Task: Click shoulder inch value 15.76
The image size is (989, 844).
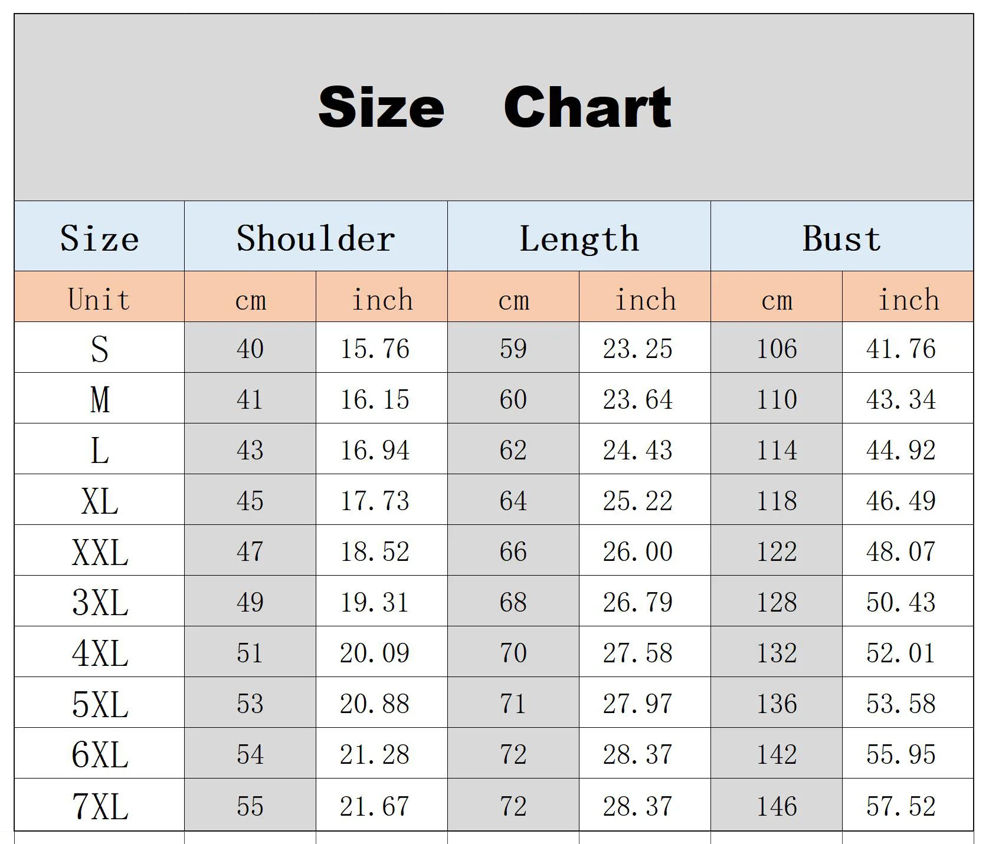Action: (x=375, y=348)
